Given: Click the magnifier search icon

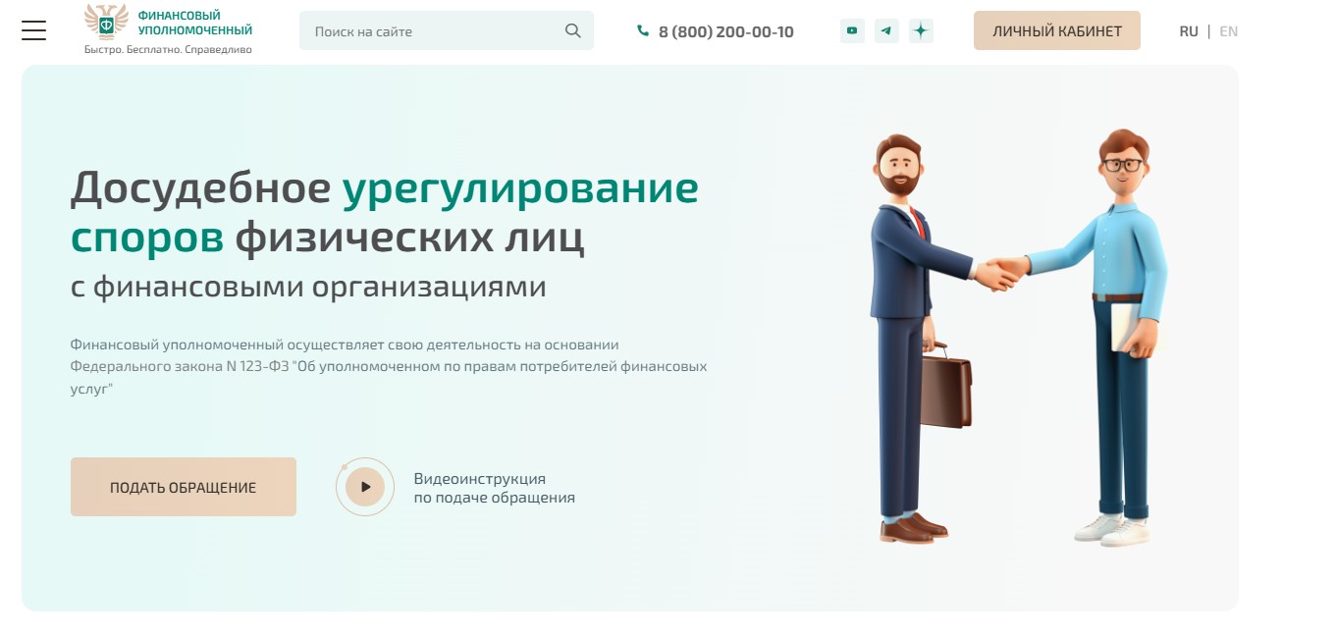Looking at the screenshot, I should [573, 30].
